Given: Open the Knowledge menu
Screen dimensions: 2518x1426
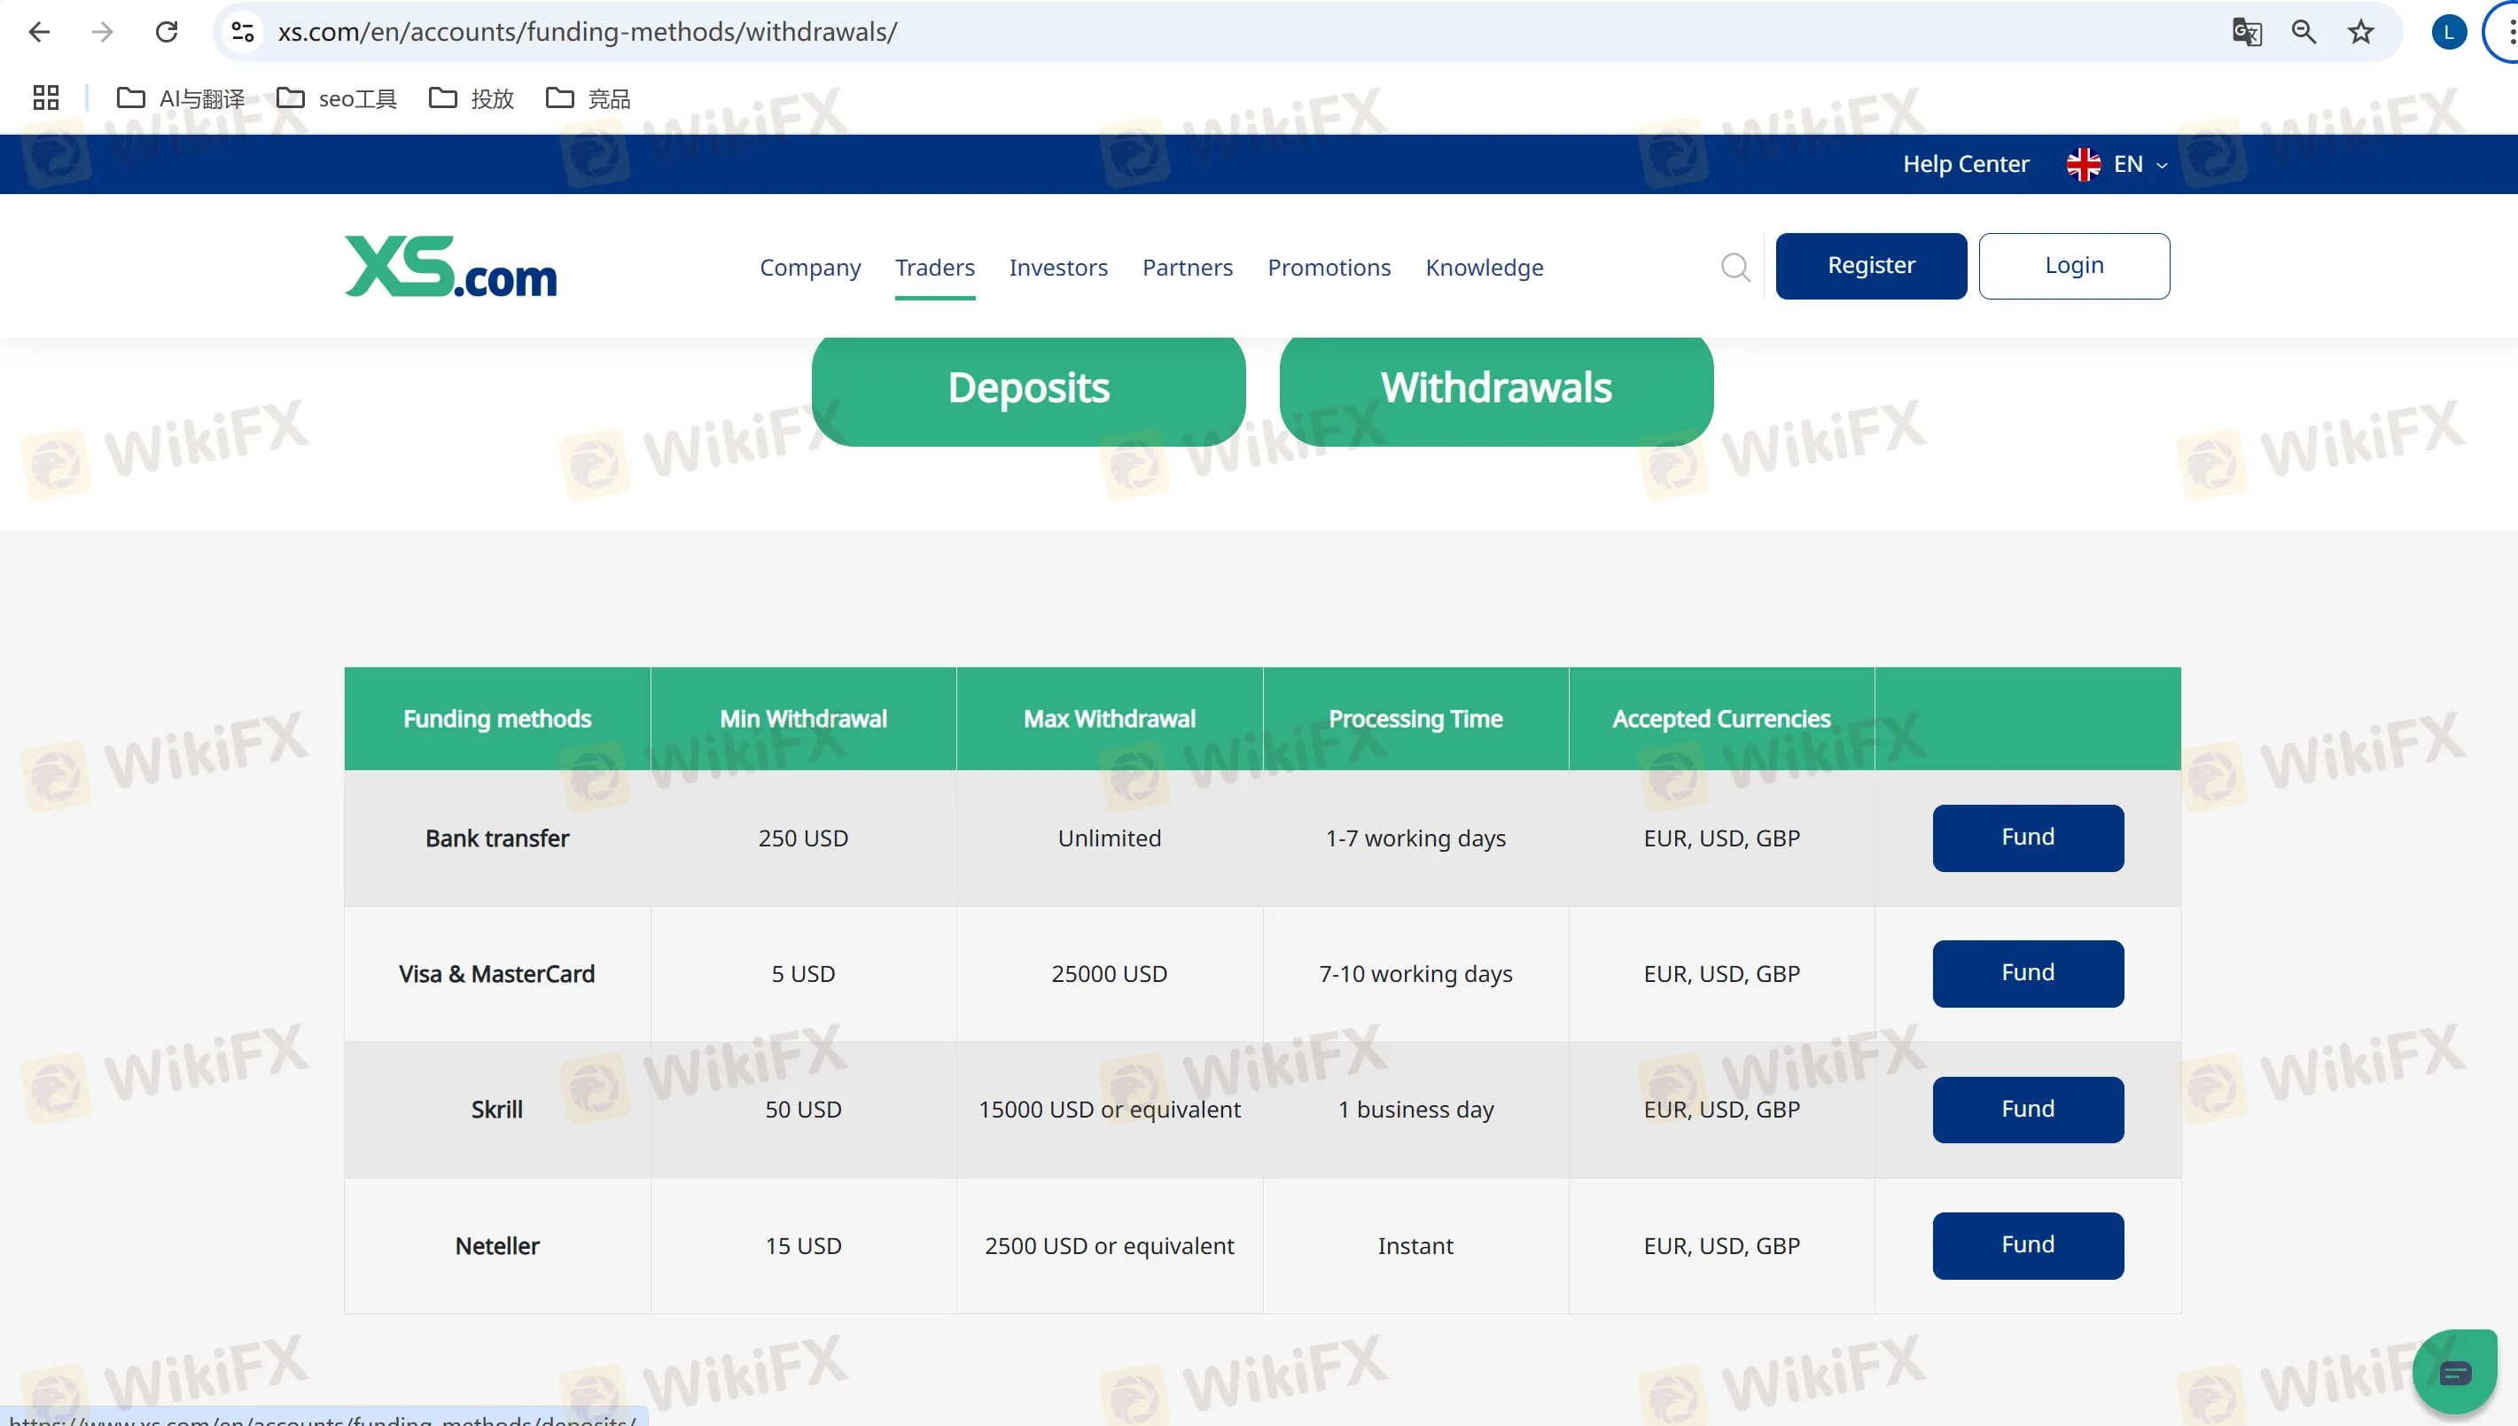Looking at the screenshot, I should point(1484,267).
